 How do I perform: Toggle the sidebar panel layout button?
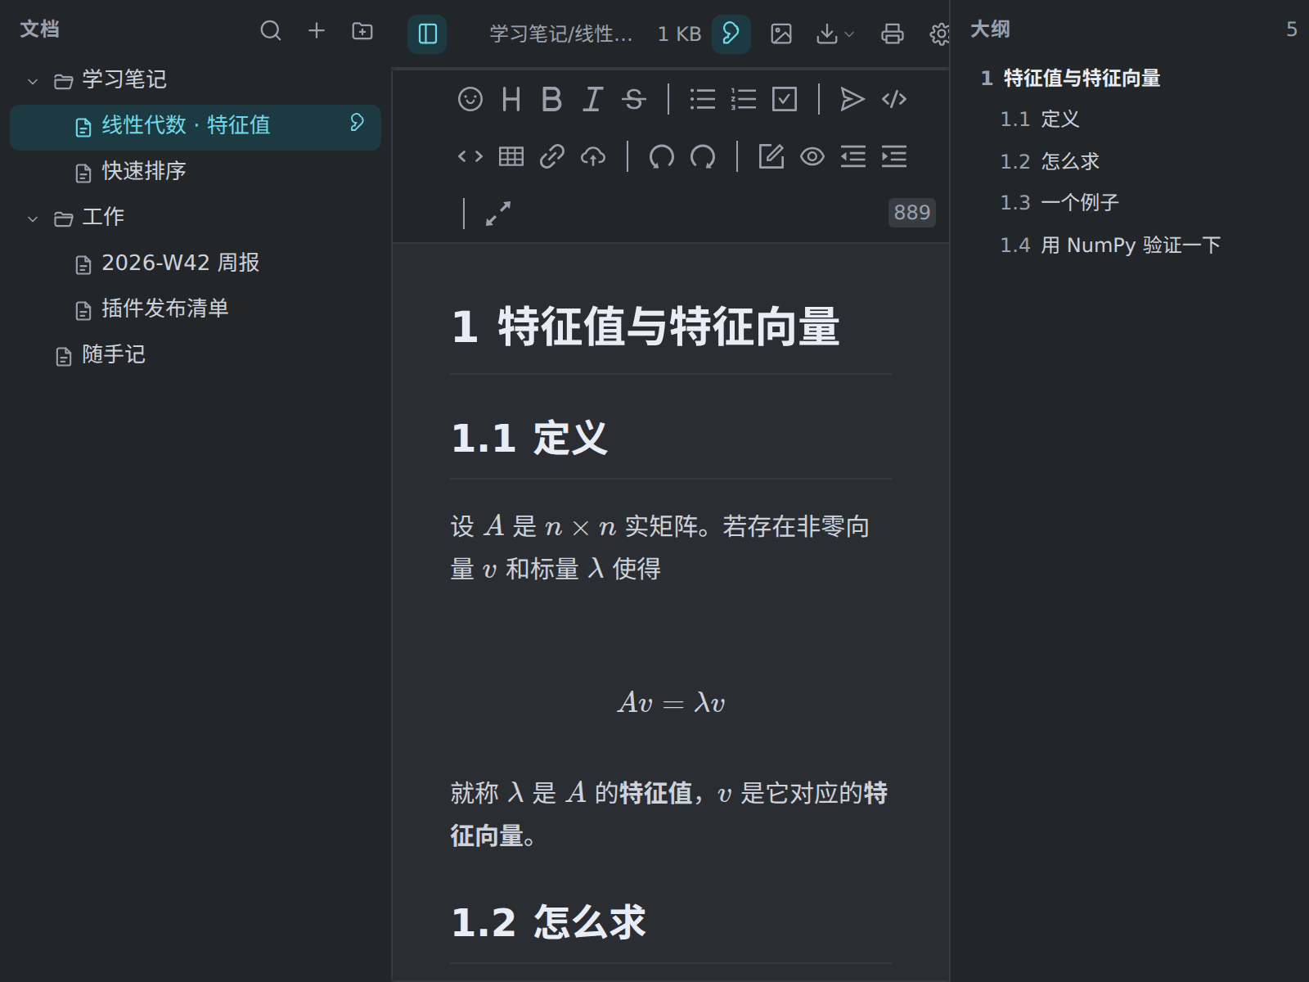point(427,34)
